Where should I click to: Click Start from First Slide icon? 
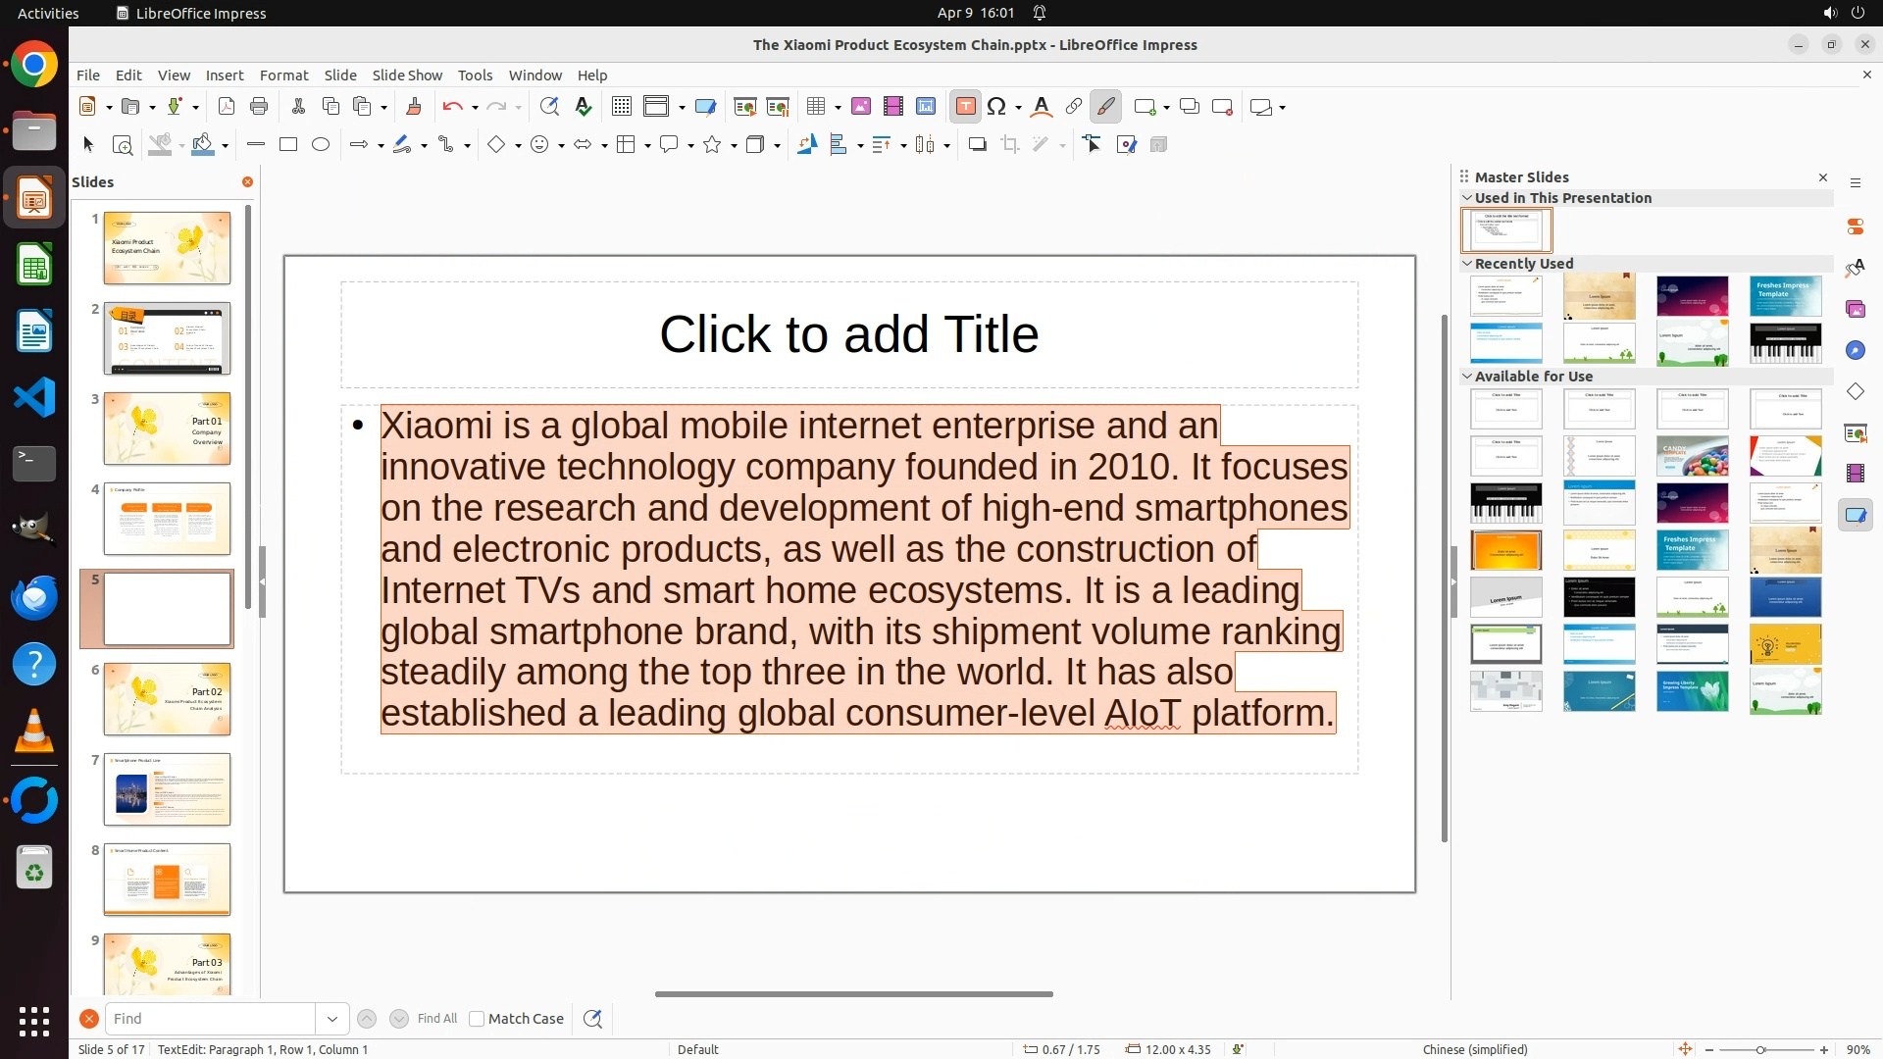pos(745,107)
